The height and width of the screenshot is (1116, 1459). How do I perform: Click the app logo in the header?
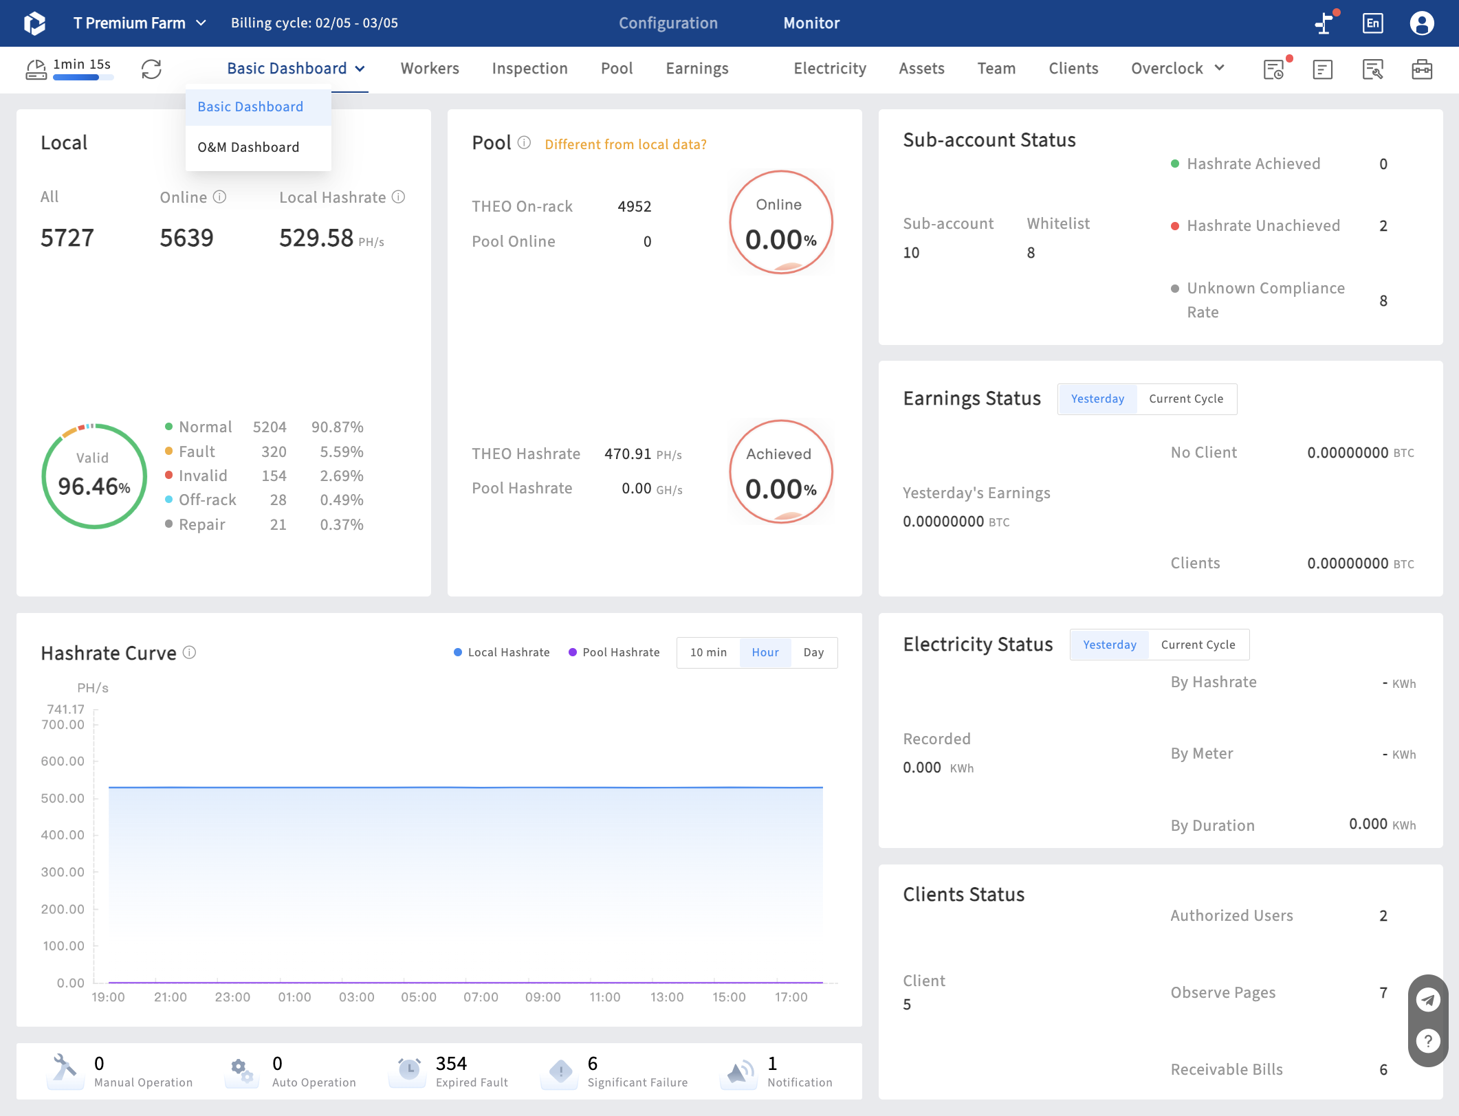pyautogui.click(x=34, y=23)
